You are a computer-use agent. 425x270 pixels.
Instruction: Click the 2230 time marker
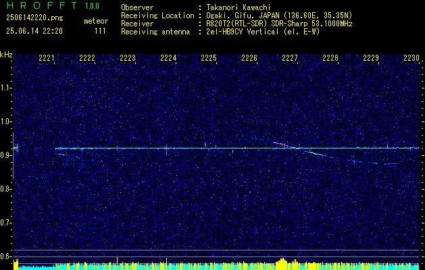point(411,58)
